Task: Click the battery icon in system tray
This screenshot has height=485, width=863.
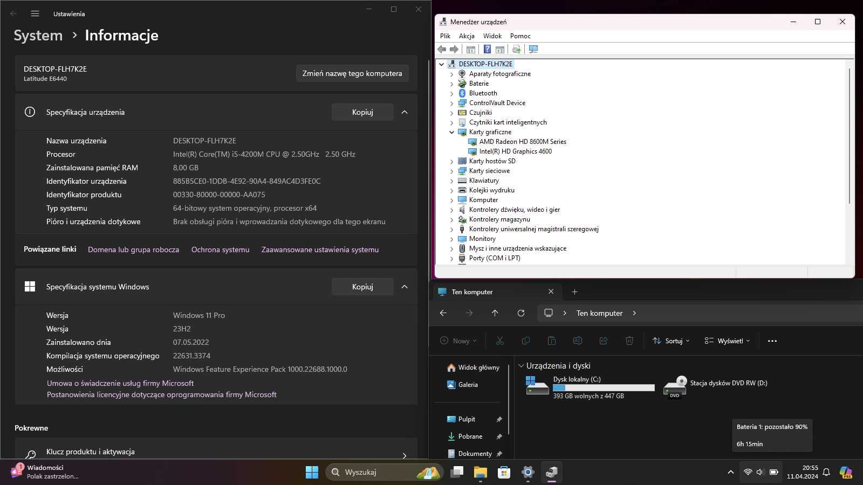Action: click(x=774, y=472)
